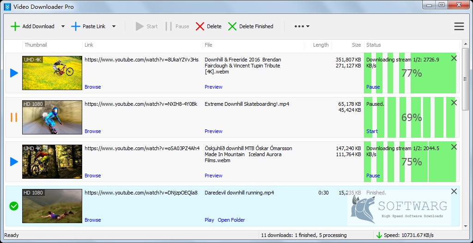Maximize the Video Downloader Pro window
This screenshot has height=243, width=473.
coord(442,5)
